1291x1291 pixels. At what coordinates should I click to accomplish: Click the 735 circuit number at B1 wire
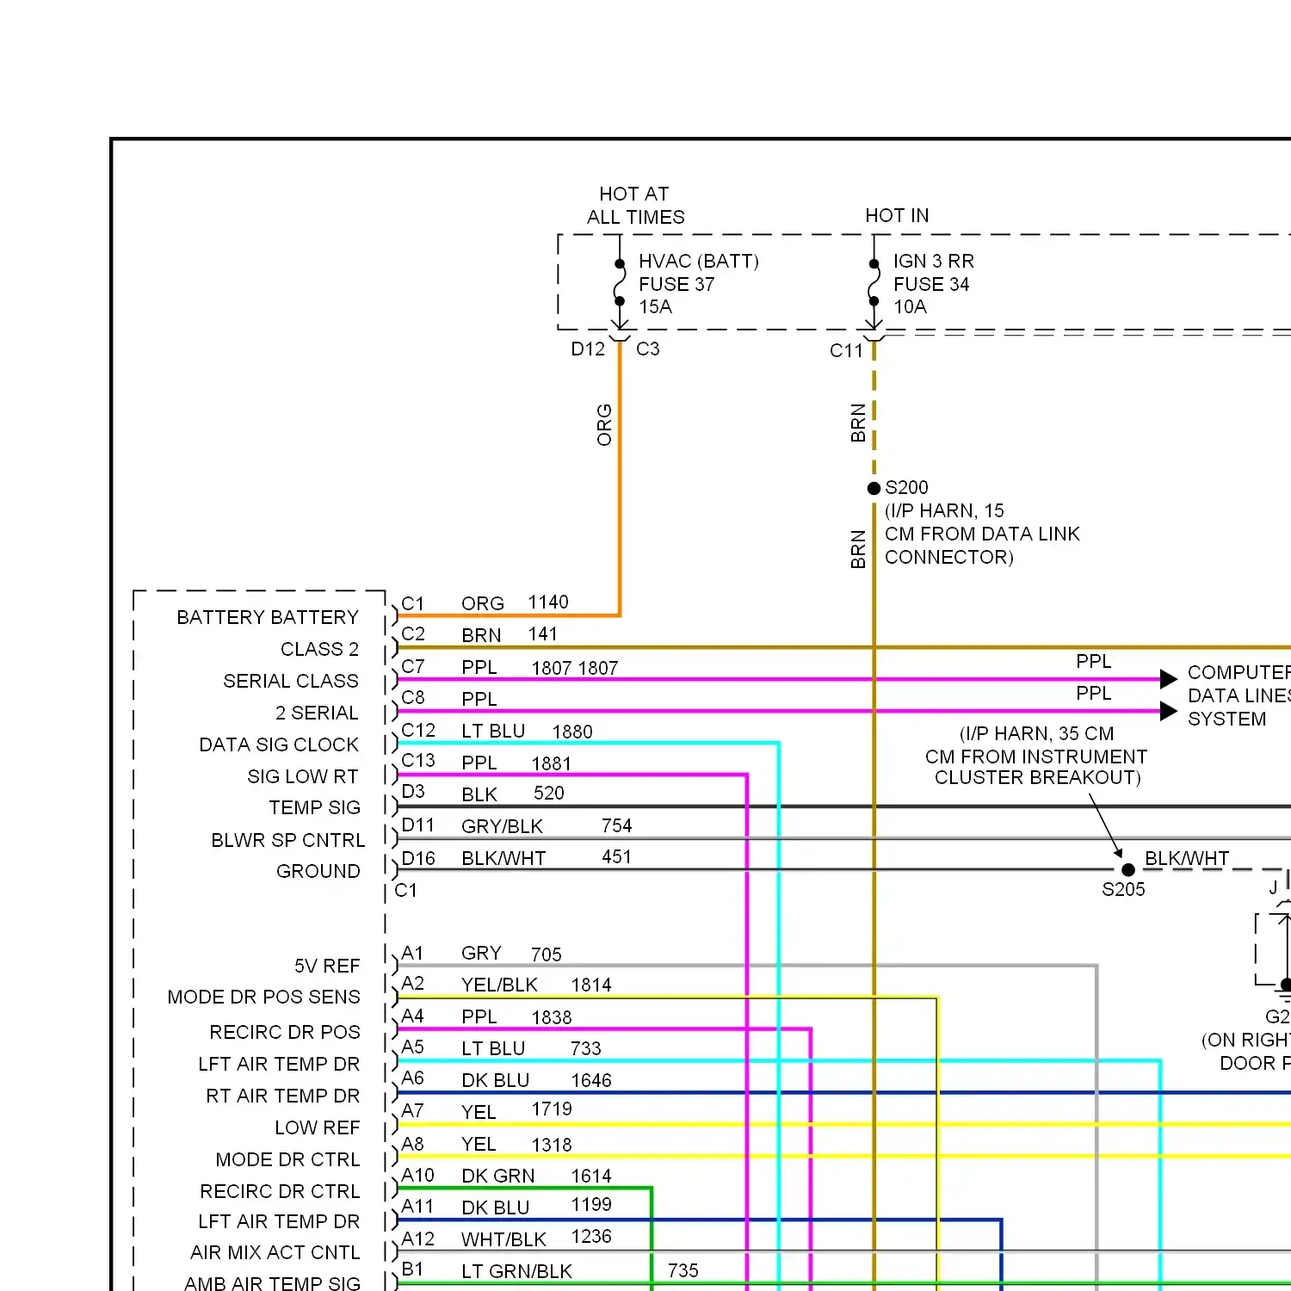pos(683,1270)
